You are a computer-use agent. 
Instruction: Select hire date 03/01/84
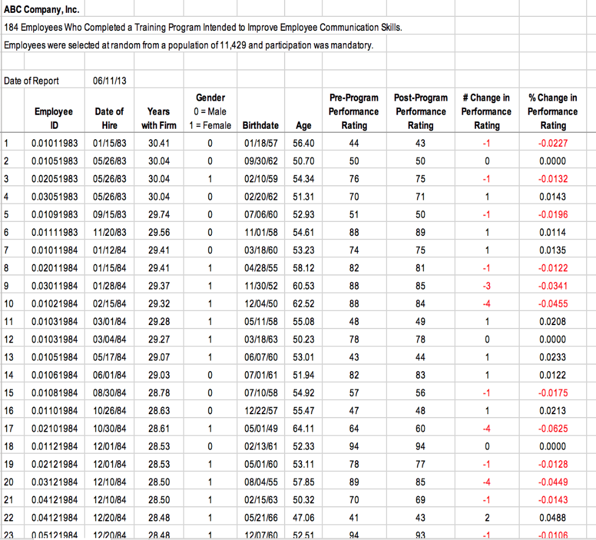(x=109, y=322)
